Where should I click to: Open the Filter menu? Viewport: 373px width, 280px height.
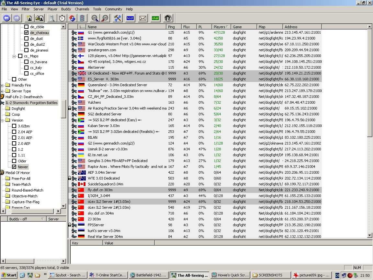tap(26, 9)
